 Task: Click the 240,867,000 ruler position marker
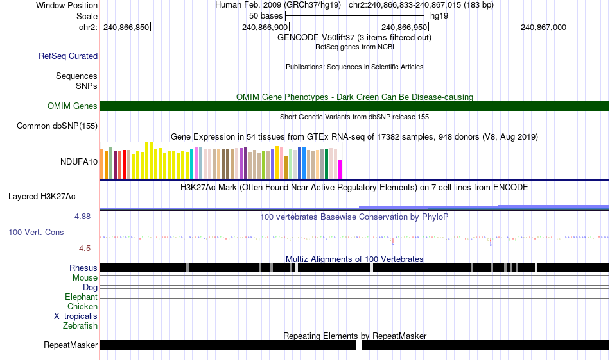[x=545, y=27]
